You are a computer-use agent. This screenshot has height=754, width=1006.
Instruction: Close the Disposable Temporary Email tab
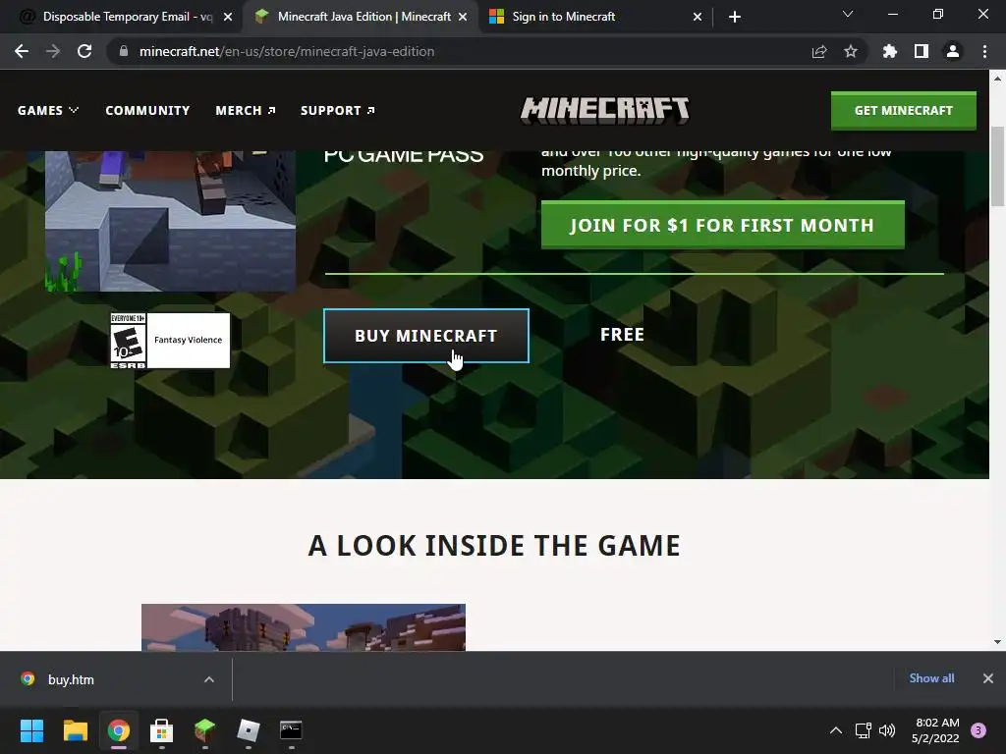coord(228,17)
